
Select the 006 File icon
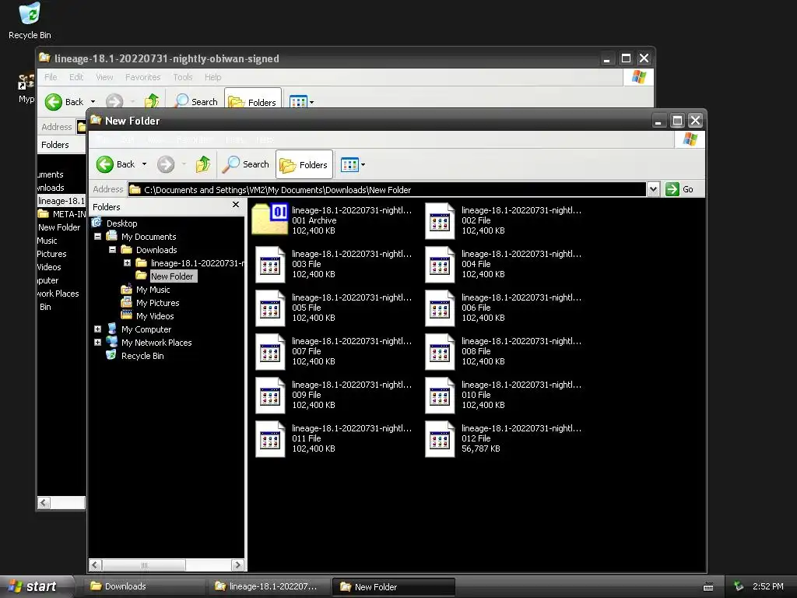[x=440, y=308]
